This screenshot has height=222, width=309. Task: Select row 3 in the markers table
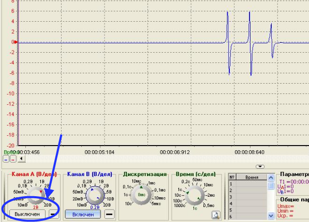point(248,197)
